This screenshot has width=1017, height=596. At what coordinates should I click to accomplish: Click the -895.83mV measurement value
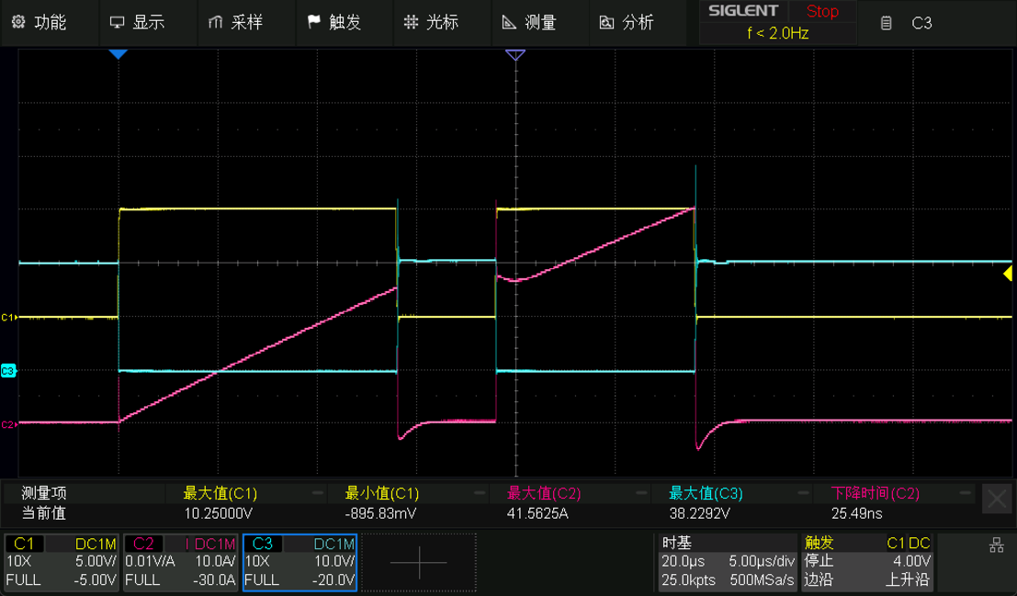click(x=380, y=513)
